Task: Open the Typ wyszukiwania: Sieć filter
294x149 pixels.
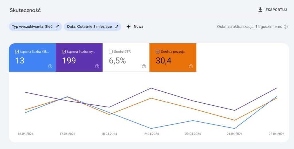Action: (32, 27)
